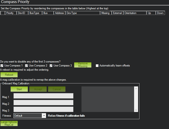This screenshot has width=169, height=129.
Task: Click the Reboot button
Action: pos(9,75)
